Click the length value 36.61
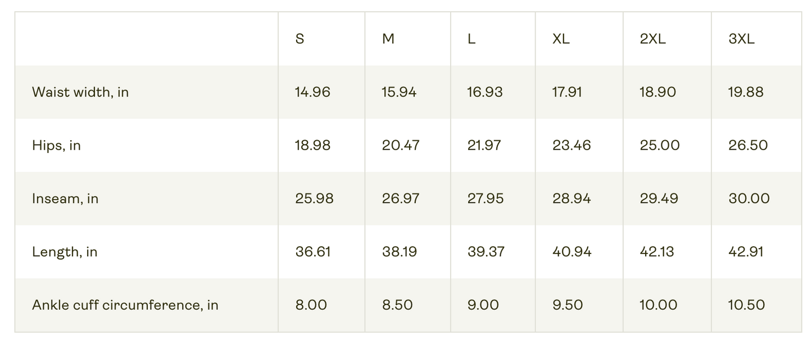The image size is (812, 347). (313, 252)
